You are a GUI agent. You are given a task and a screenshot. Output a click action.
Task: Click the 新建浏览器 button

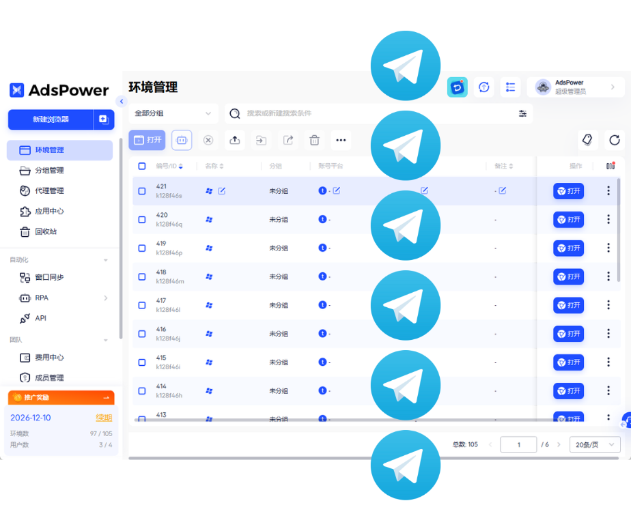coord(51,119)
